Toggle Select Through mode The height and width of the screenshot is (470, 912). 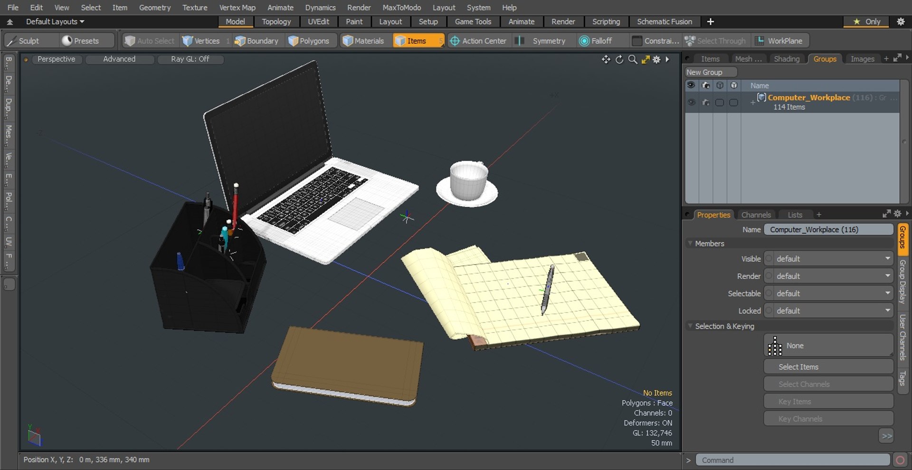point(715,41)
